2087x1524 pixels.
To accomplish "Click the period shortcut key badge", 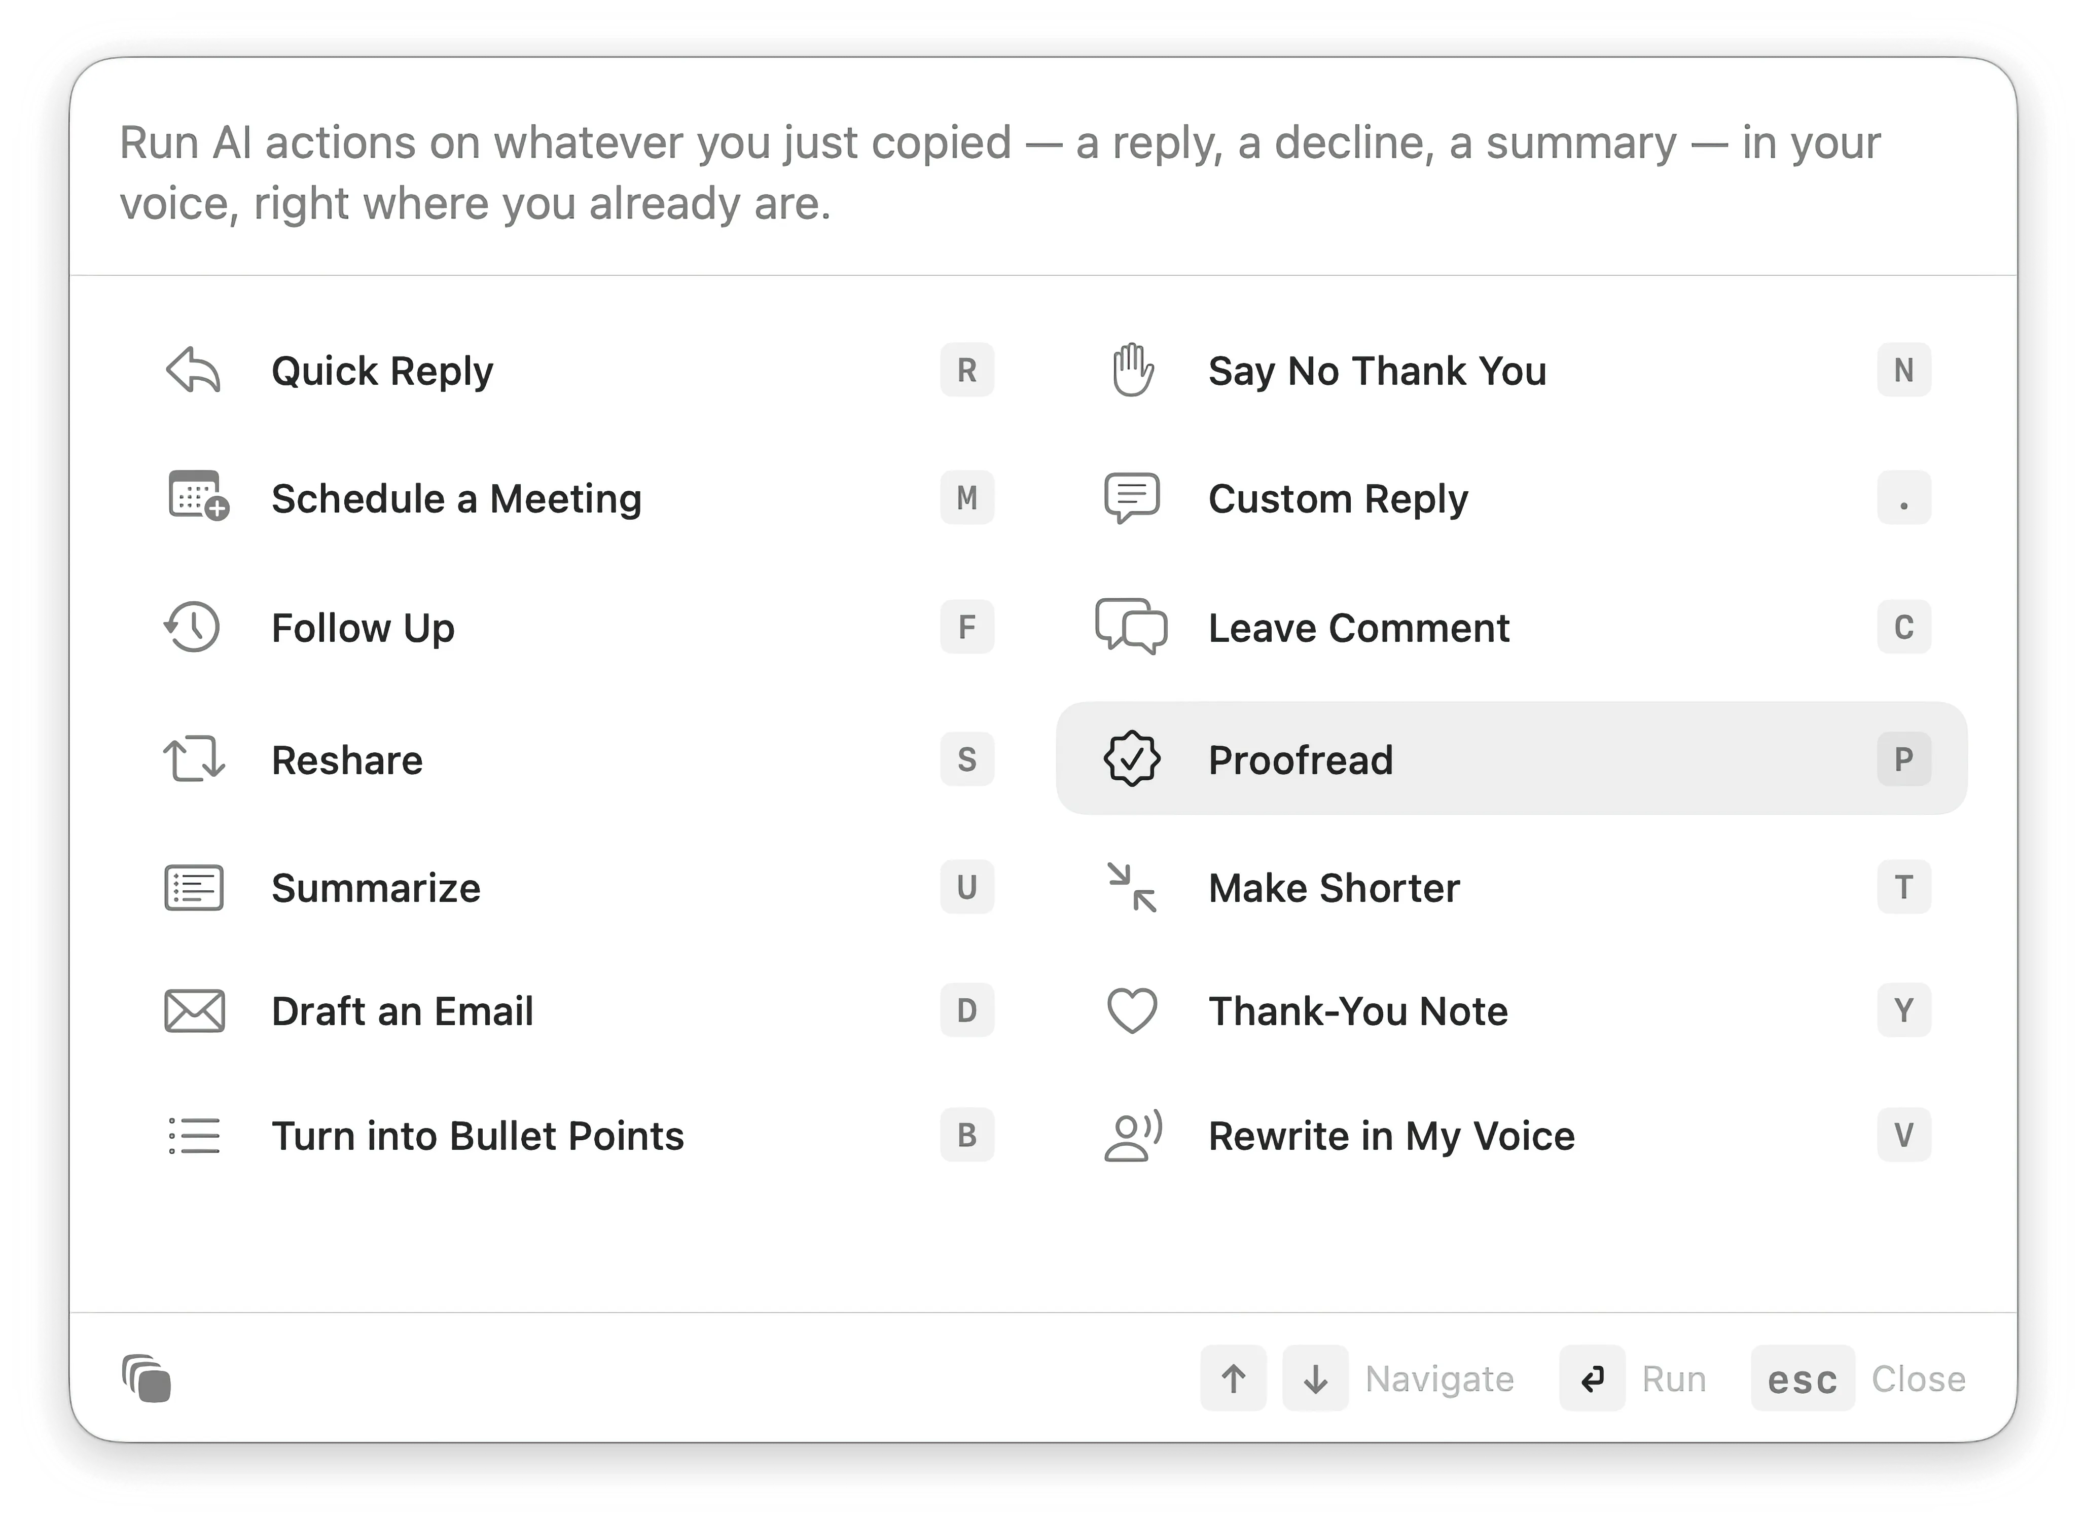I will pos(1904,498).
